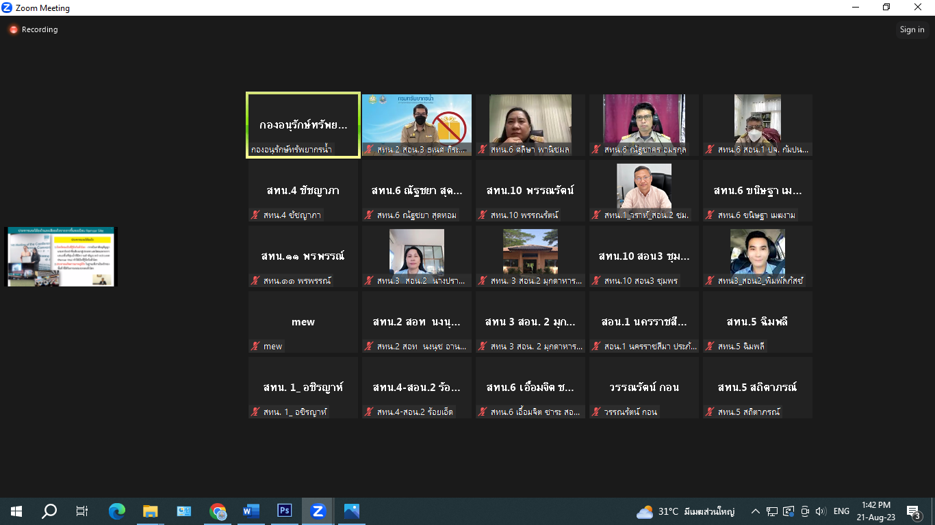
Task: Switch to Zoom app in taskbar
Action: click(x=318, y=511)
